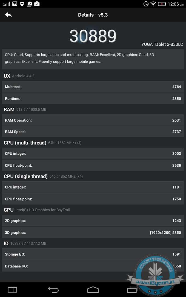The width and height of the screenshot is (186, 297).
Task: Select single thread CPU integer row
Action: click(x=93, y=187)
